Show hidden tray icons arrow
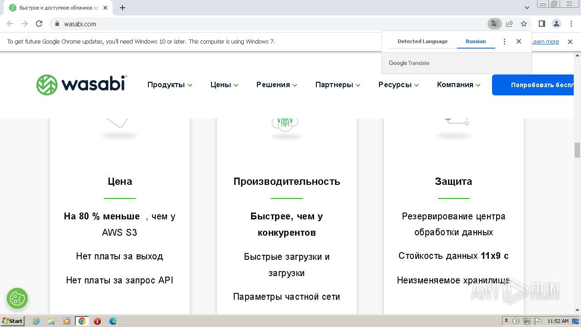Image resolution: width=581 pixels, height=327 pixels. (506, 321)
